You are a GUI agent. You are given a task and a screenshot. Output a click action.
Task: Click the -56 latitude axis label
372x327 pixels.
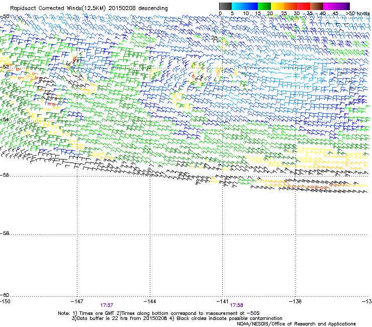click(x=5, y=175)
